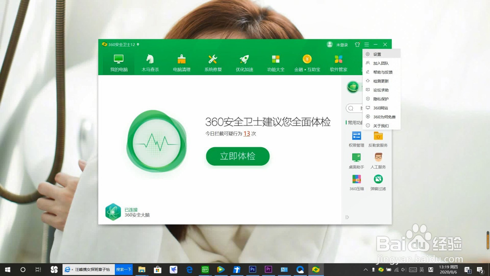Click the 13 interception count link
This screenshot has width=490, height=276.
point(247,133)
